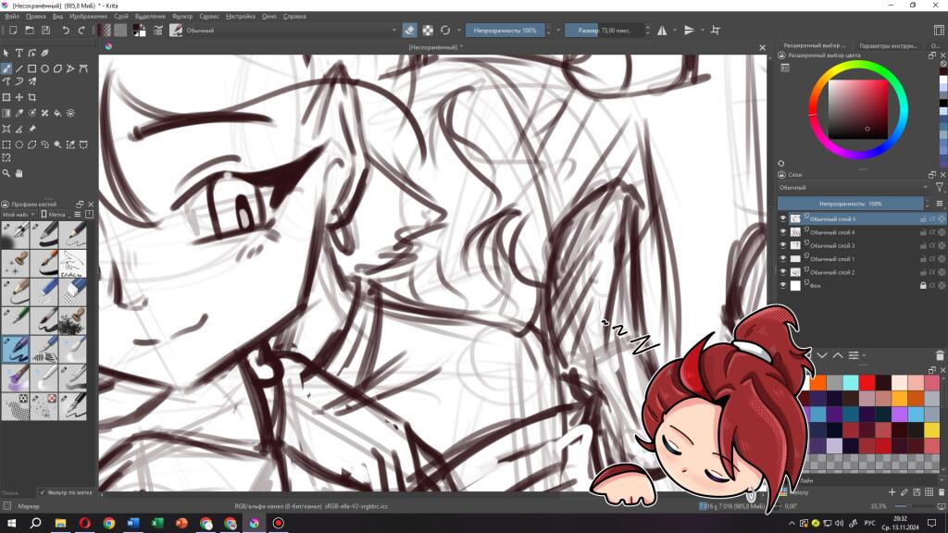Image resolution: width=948 pixels, height=533 pixels.
Task: Click the horizontal mirror tool icon
Action: (x=662, y=31)
